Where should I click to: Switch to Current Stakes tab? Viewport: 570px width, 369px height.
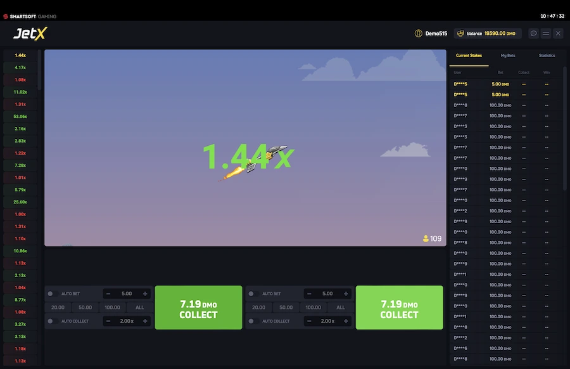(469, 56)
